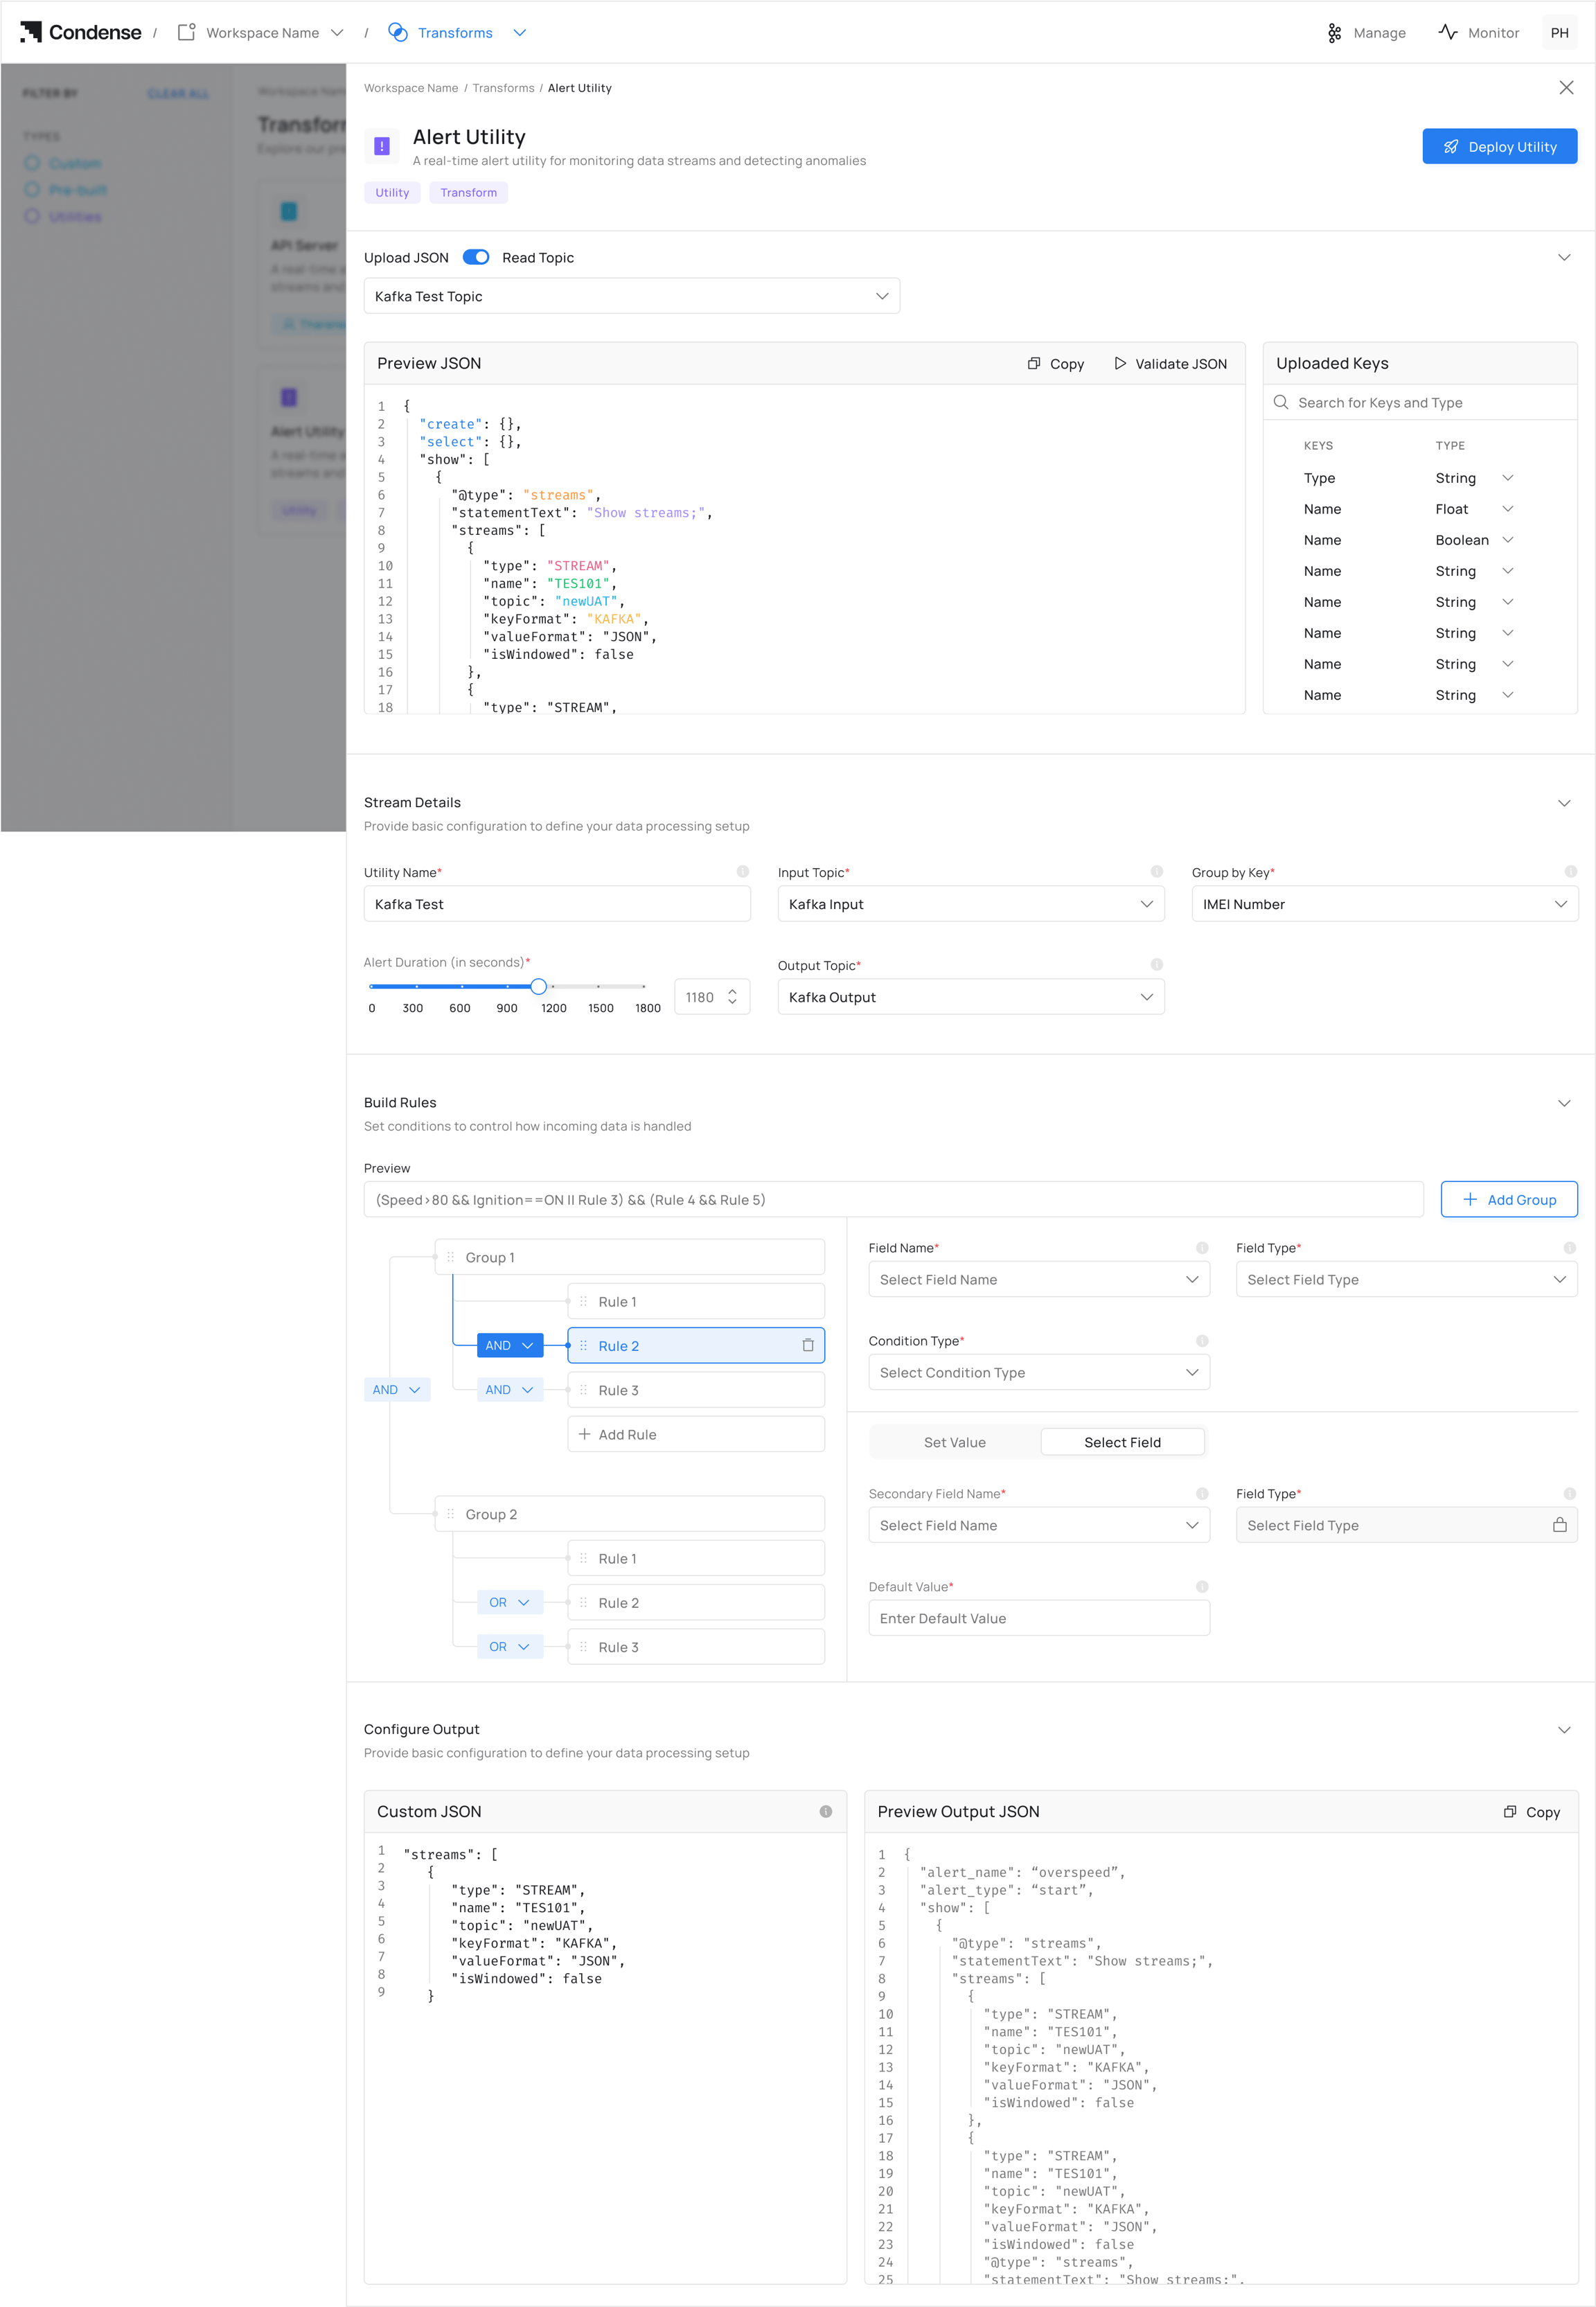
Task: Click the Condense logo
Action: point(81,32)
